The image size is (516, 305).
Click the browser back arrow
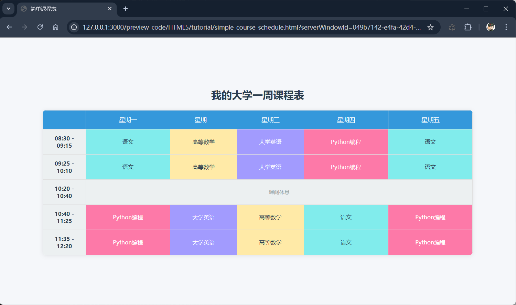click(9, 27)
